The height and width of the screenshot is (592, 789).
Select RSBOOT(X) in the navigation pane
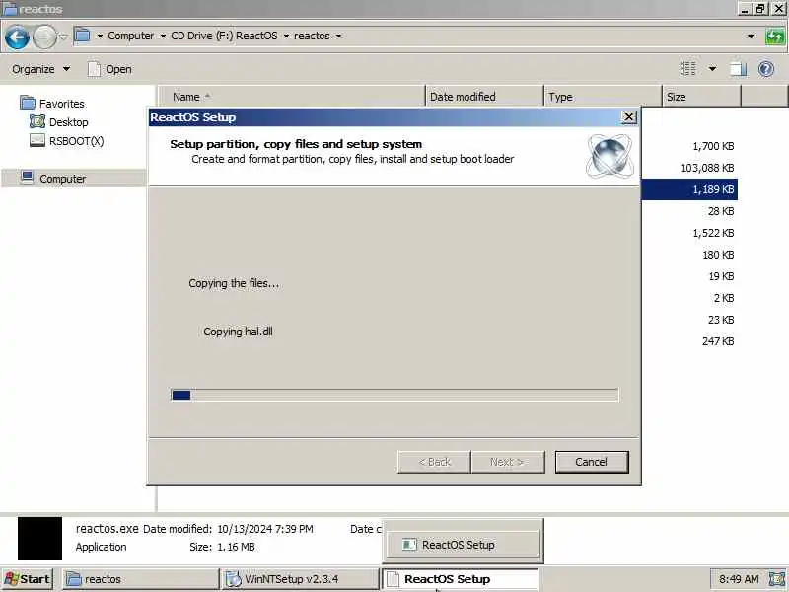[76, 141]
